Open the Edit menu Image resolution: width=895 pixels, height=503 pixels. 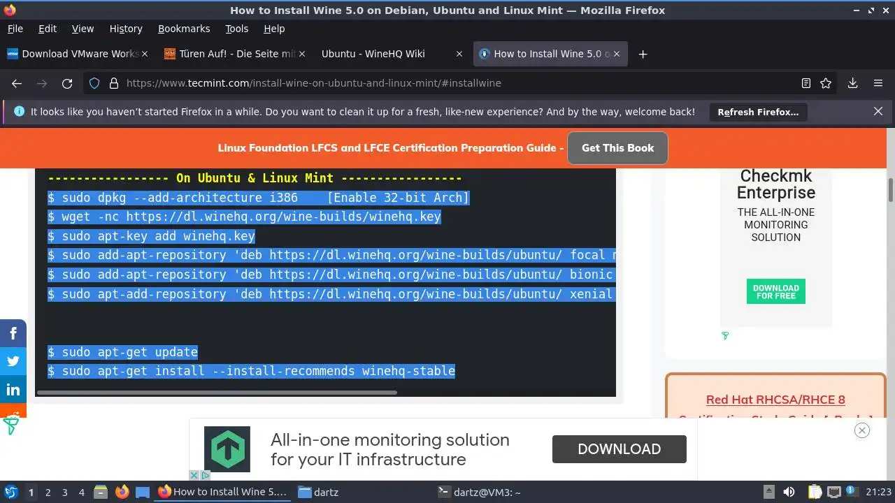(48, 29)
